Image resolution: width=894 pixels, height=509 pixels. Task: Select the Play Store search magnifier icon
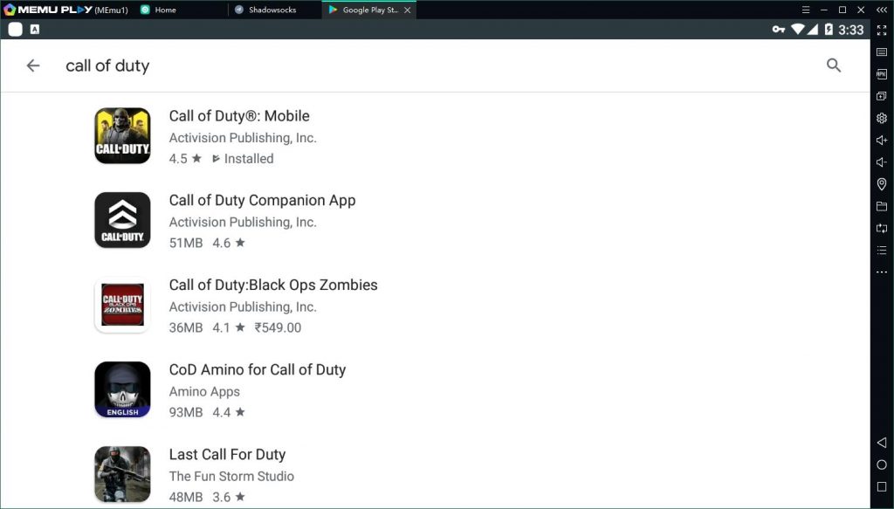click(834, 65)
